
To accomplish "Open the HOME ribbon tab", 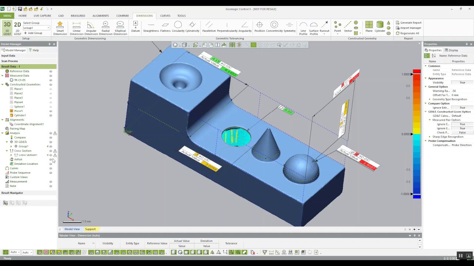I will 22,16.
